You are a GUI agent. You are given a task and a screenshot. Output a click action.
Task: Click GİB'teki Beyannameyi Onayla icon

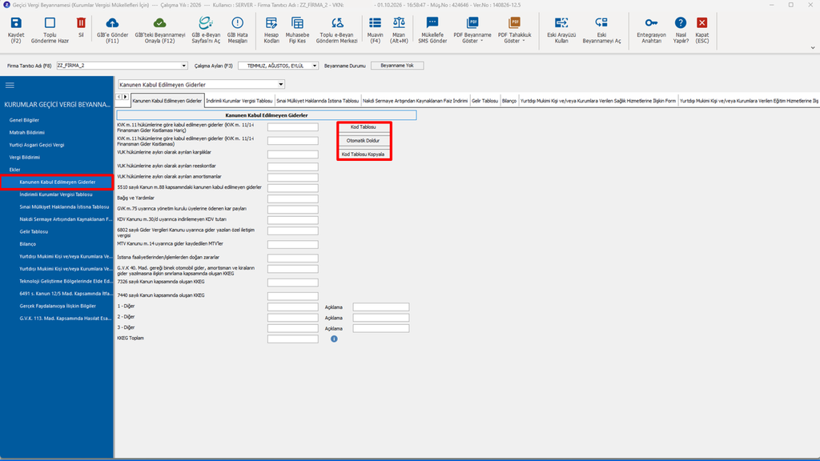(159, 23)
